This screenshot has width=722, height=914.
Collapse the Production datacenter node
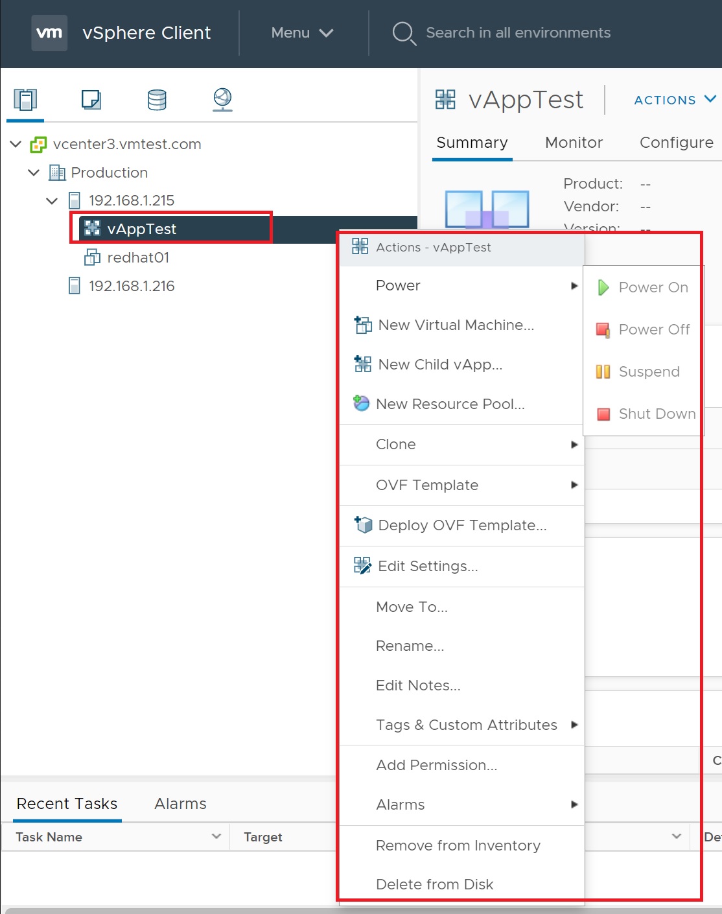(34, 172)
